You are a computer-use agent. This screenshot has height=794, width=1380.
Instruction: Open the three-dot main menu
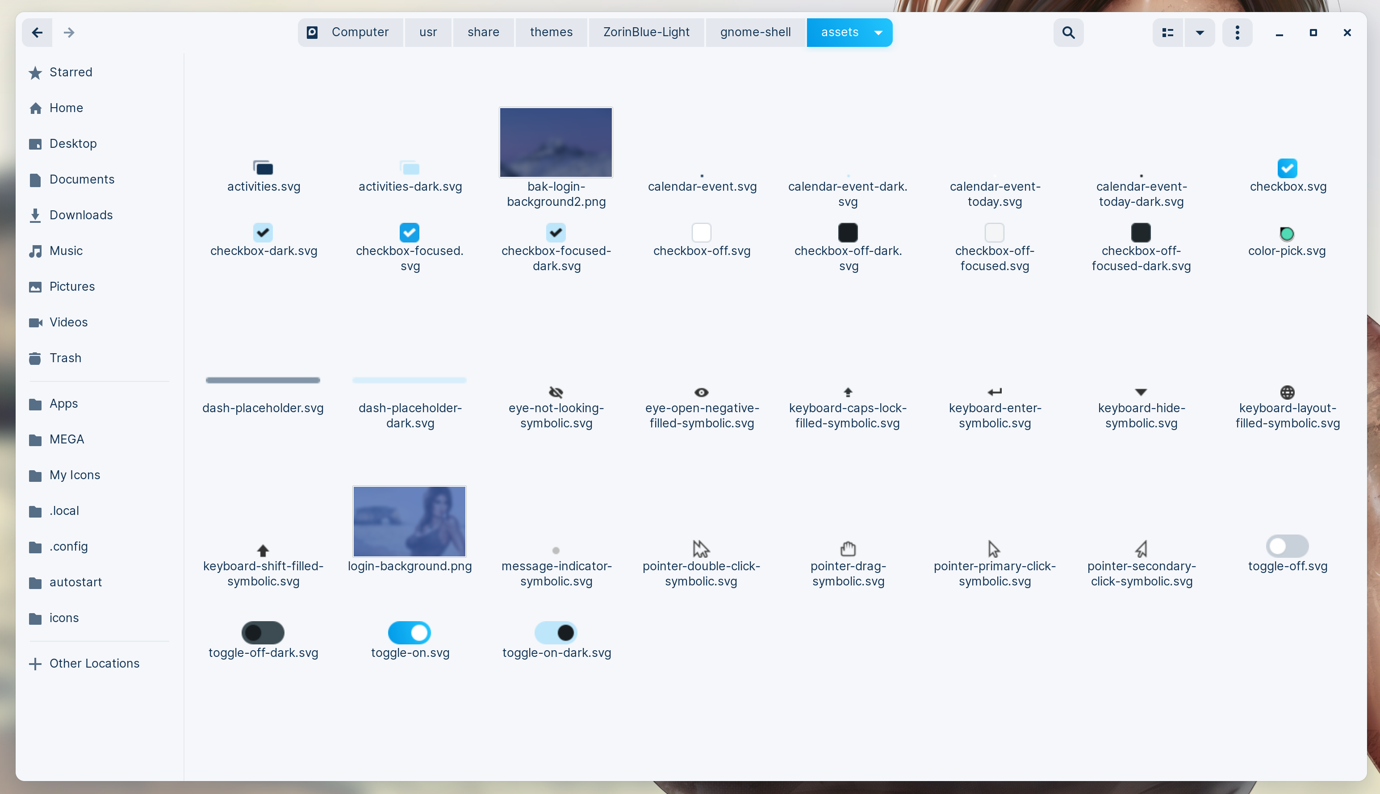[x=1237, y=33]
